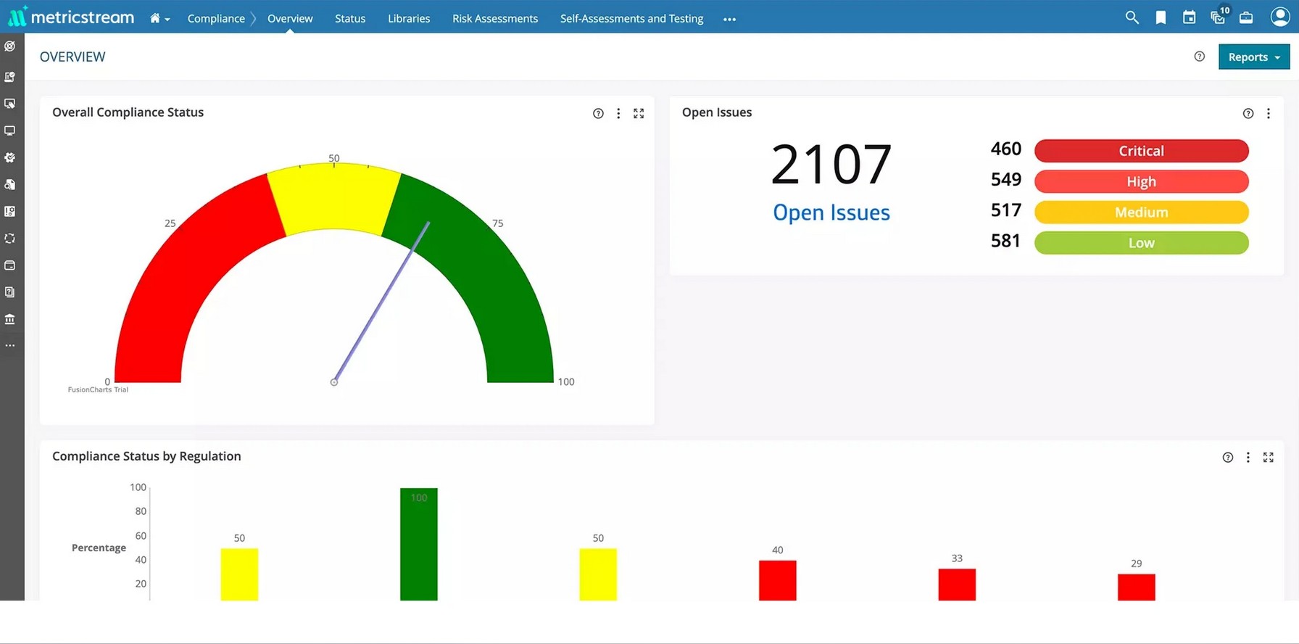Click the green bar labeled 100
1299x644 pixels.
(419, 544)
